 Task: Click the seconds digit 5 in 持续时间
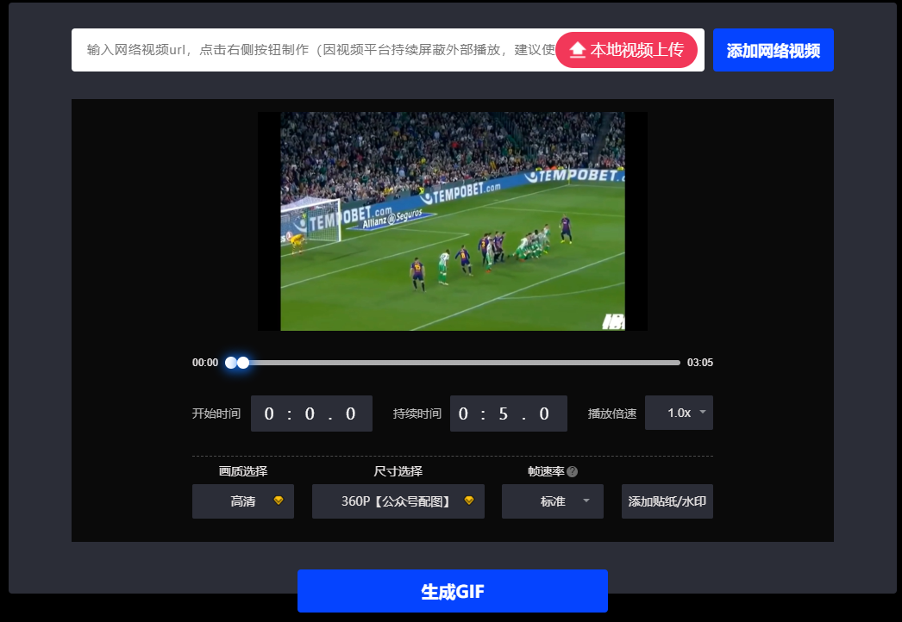click(x=503, y=414)
